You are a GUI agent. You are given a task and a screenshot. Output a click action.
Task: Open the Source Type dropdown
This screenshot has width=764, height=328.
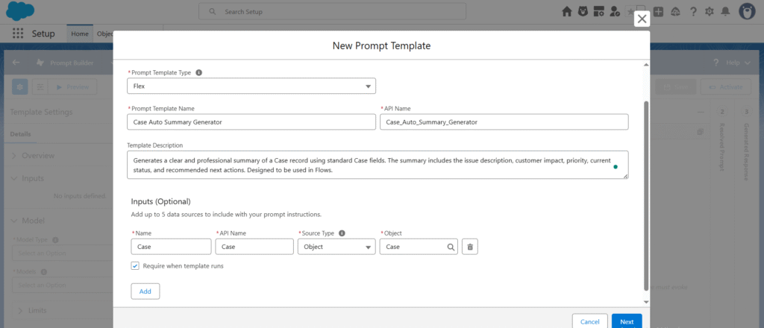pos(336,247)
